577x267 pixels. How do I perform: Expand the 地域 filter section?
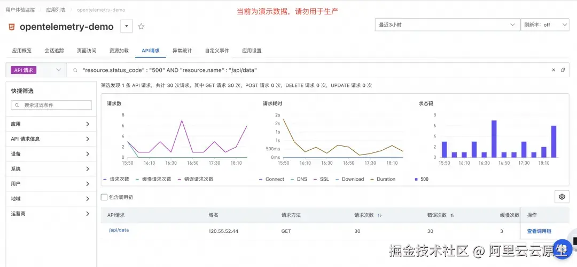pos(51,199)
